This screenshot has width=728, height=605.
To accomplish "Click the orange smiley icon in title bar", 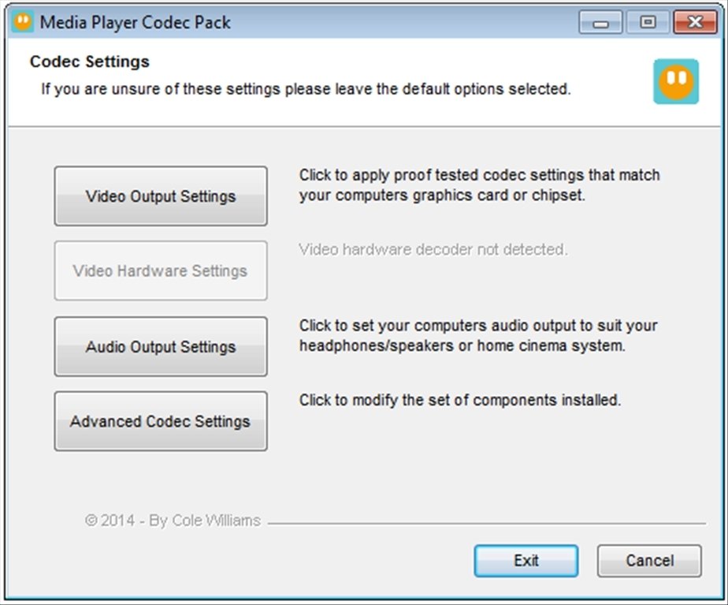I will (x=21, y=21).
